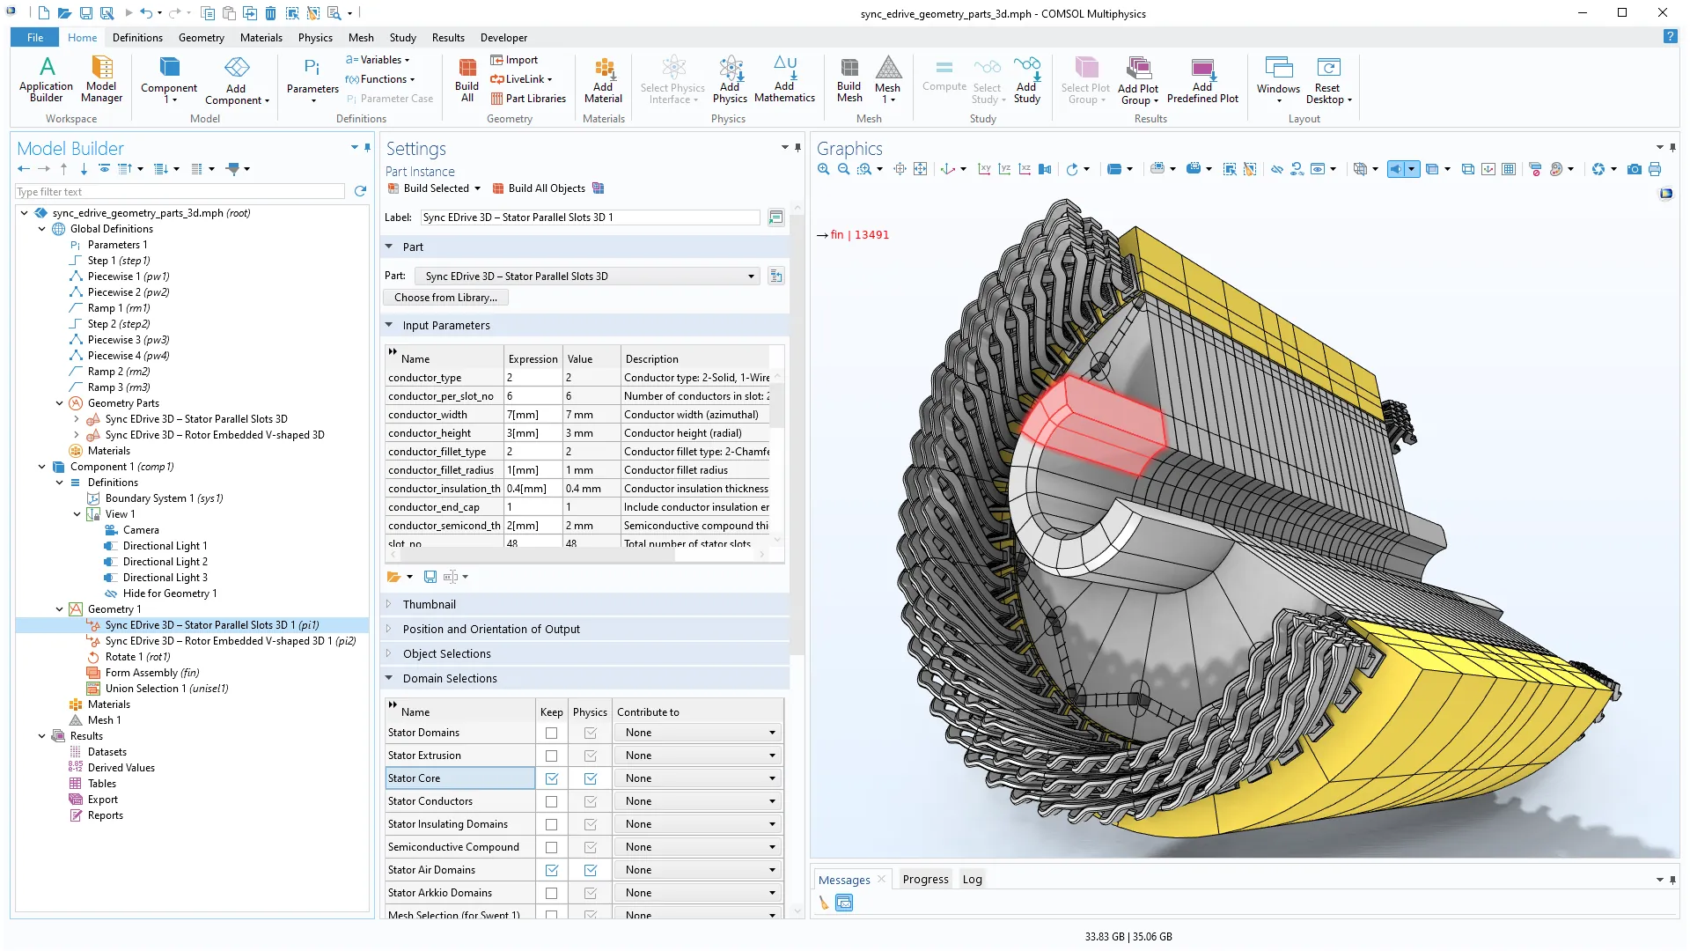
Task: Click the Zoom In graphics icon
Action: tap(823, 169)
